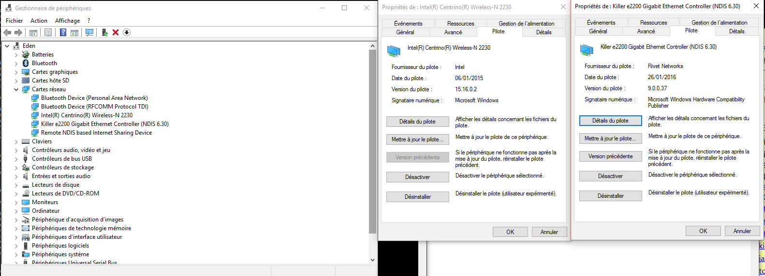Click the show/hide console tree icon
The width and height of the screenshot is (765, 276).
point(33,32)
